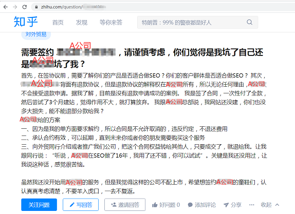Click the text 一、因为是我的单方面要求解约
295x214 pixels.
coord(60,129)
